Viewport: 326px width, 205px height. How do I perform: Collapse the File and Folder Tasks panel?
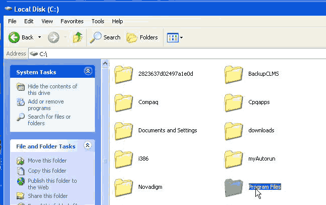coord(88,146)
